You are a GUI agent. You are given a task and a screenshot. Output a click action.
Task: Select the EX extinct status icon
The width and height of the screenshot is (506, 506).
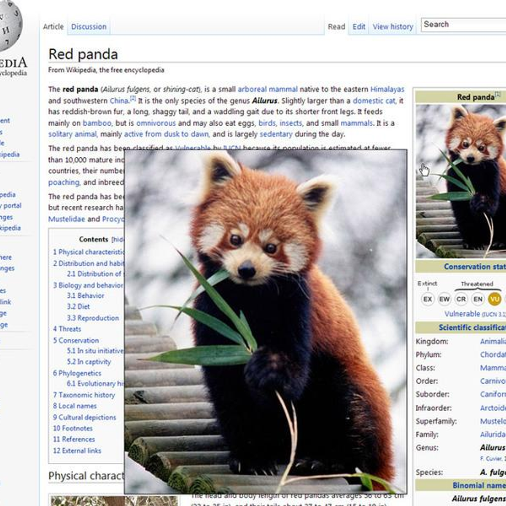(x=428, y=299)
